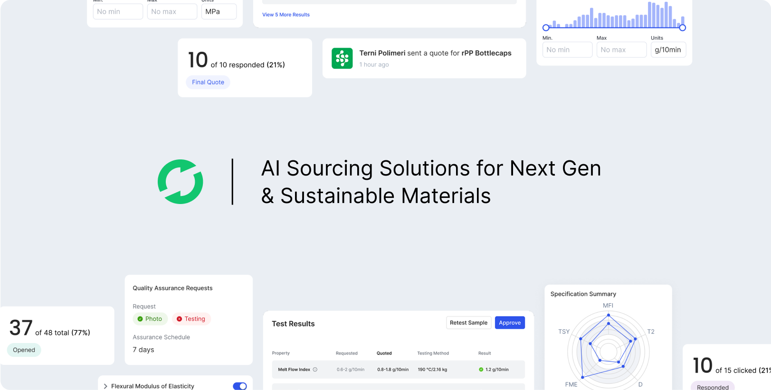Click the info icon beside Melt Flow Index

coord(315,370)
